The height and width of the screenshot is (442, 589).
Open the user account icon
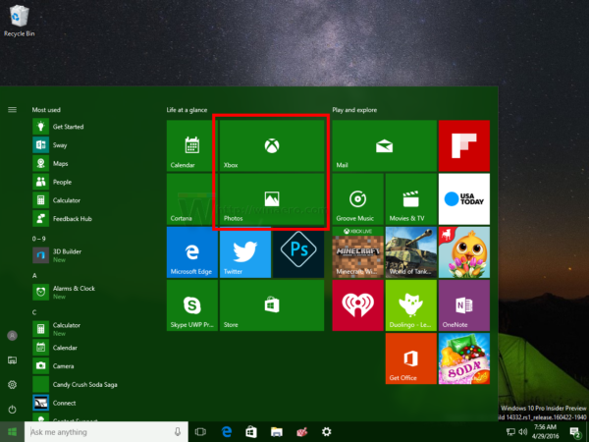click(x=12, y=336)
